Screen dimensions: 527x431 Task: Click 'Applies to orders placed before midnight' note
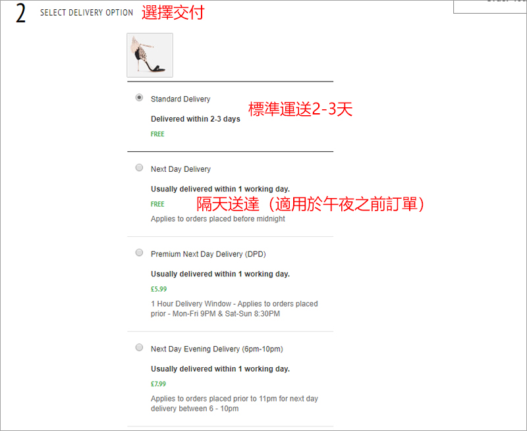[x=218, y=219]
